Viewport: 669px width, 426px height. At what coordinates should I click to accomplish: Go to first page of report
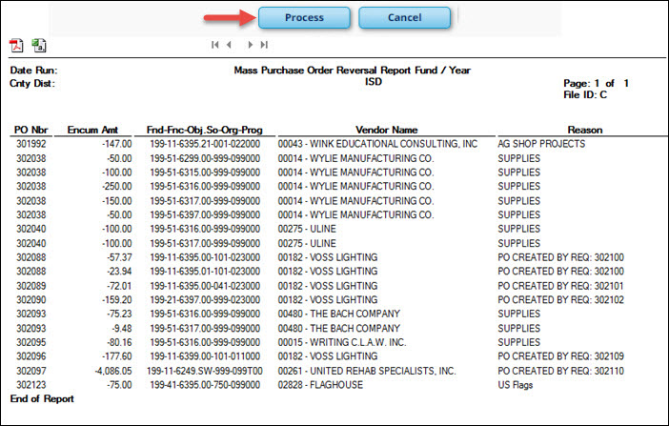[215, 45]
